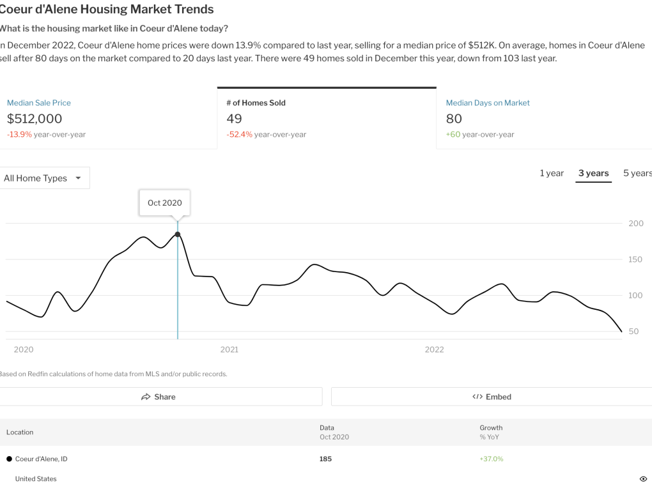Screen dimensions: 652x488
Task: Click the 2021 label on the x-axis
Action: [x=229, y=349]
